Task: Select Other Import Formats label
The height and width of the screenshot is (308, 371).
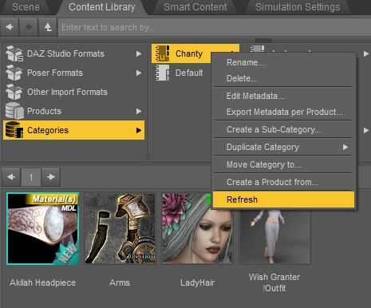Action: [x=67, y=92]
